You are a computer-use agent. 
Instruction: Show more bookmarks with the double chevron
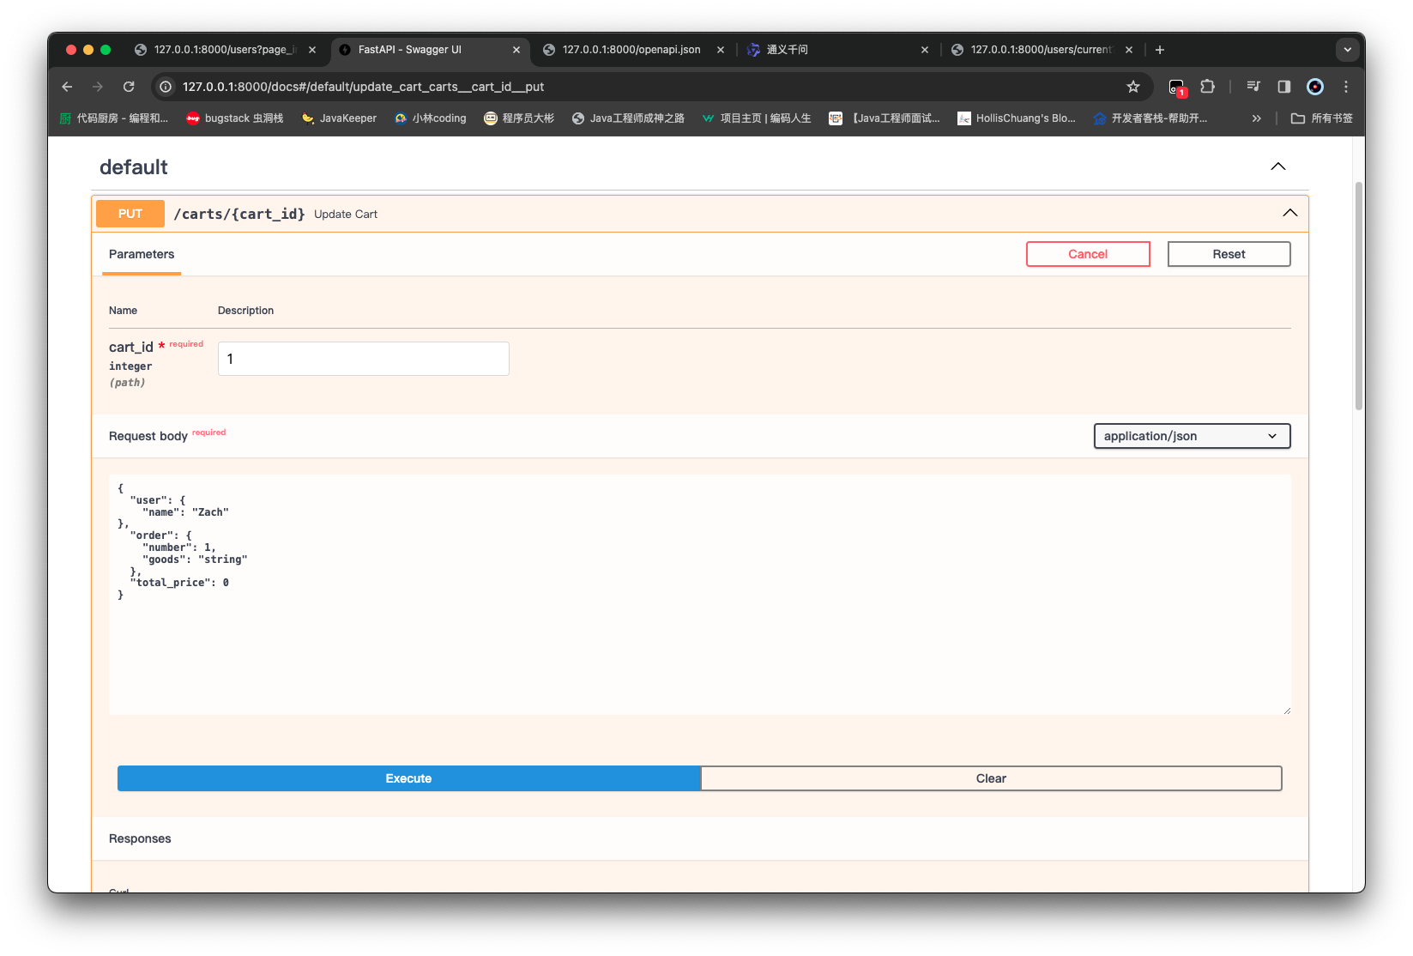coord(1257,118)
